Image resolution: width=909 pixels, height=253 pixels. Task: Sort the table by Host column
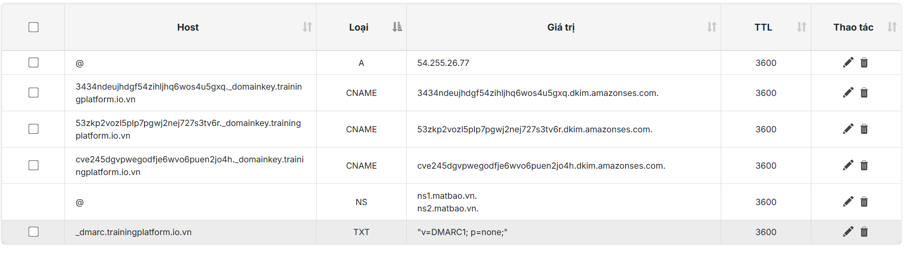point(307,27)
